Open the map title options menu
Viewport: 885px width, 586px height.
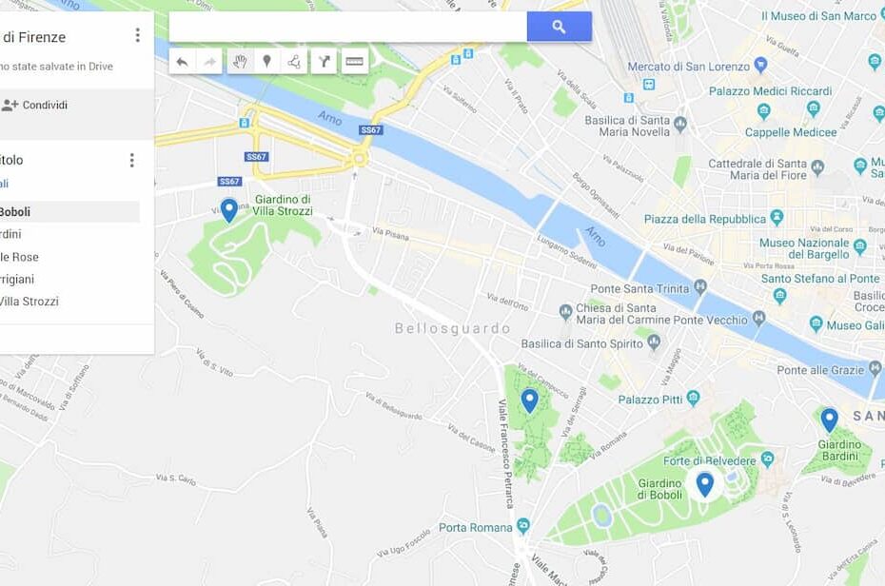coord(137,35)
